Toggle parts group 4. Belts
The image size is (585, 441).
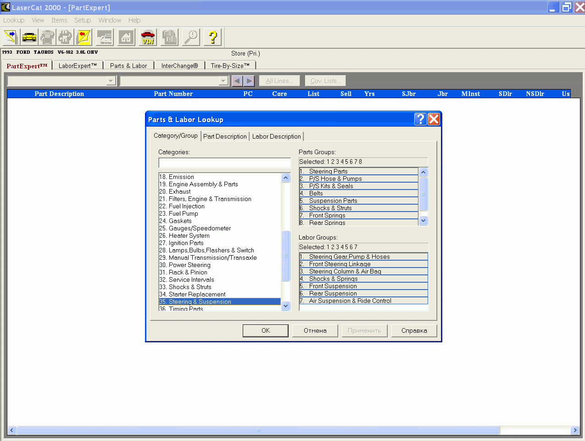tap(359, 193)
